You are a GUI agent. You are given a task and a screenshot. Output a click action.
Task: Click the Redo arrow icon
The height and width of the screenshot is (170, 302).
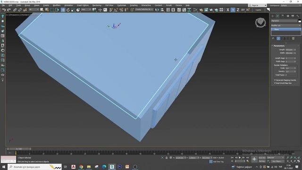pos(9,10)
